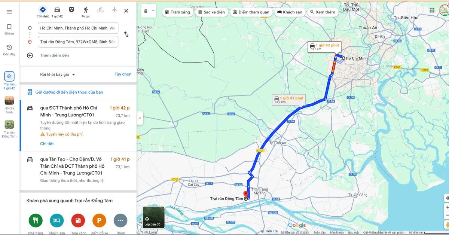449x235 pixels.
Task: Explore nearby Trạm xăng gas stations icon
Action: coord(78,221)
